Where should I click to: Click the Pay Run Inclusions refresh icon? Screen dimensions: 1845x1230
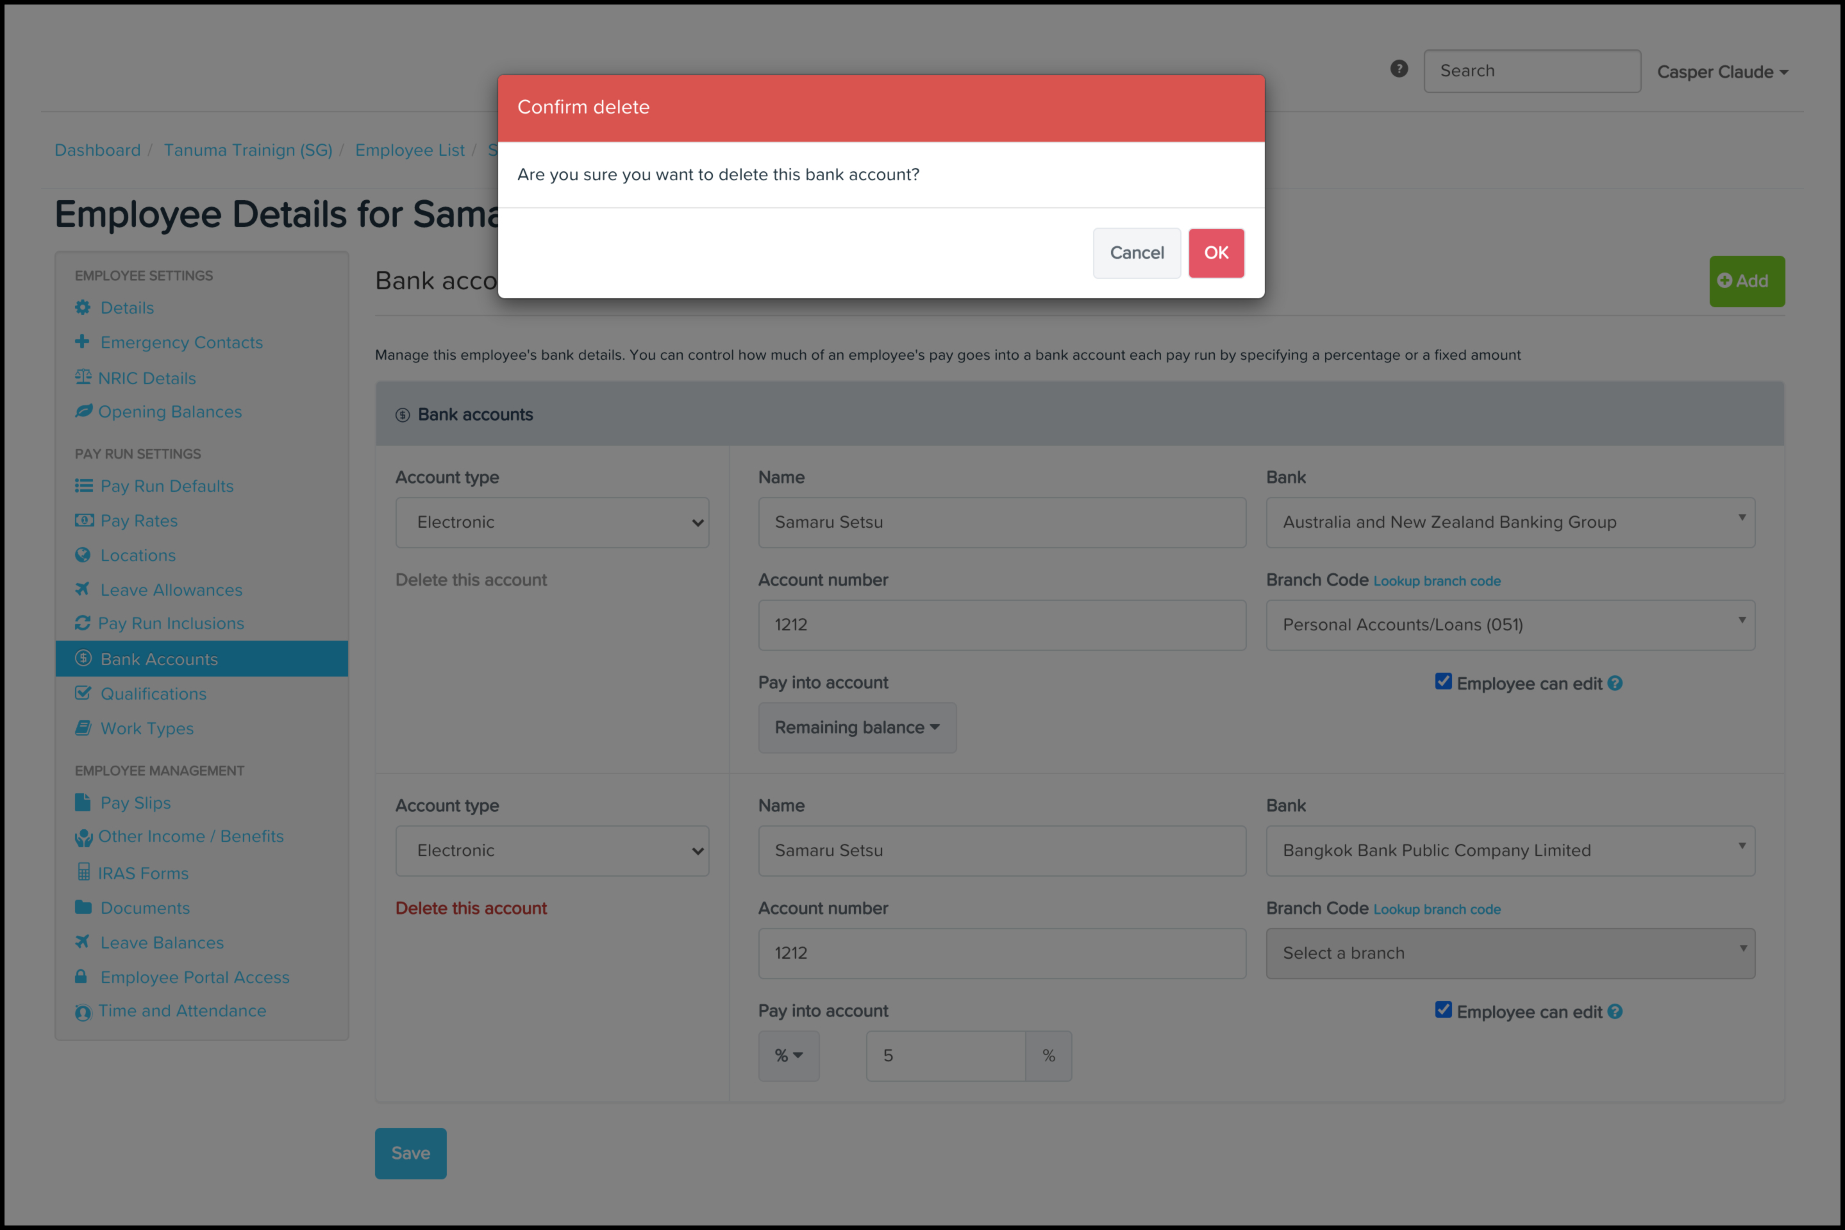83,623
